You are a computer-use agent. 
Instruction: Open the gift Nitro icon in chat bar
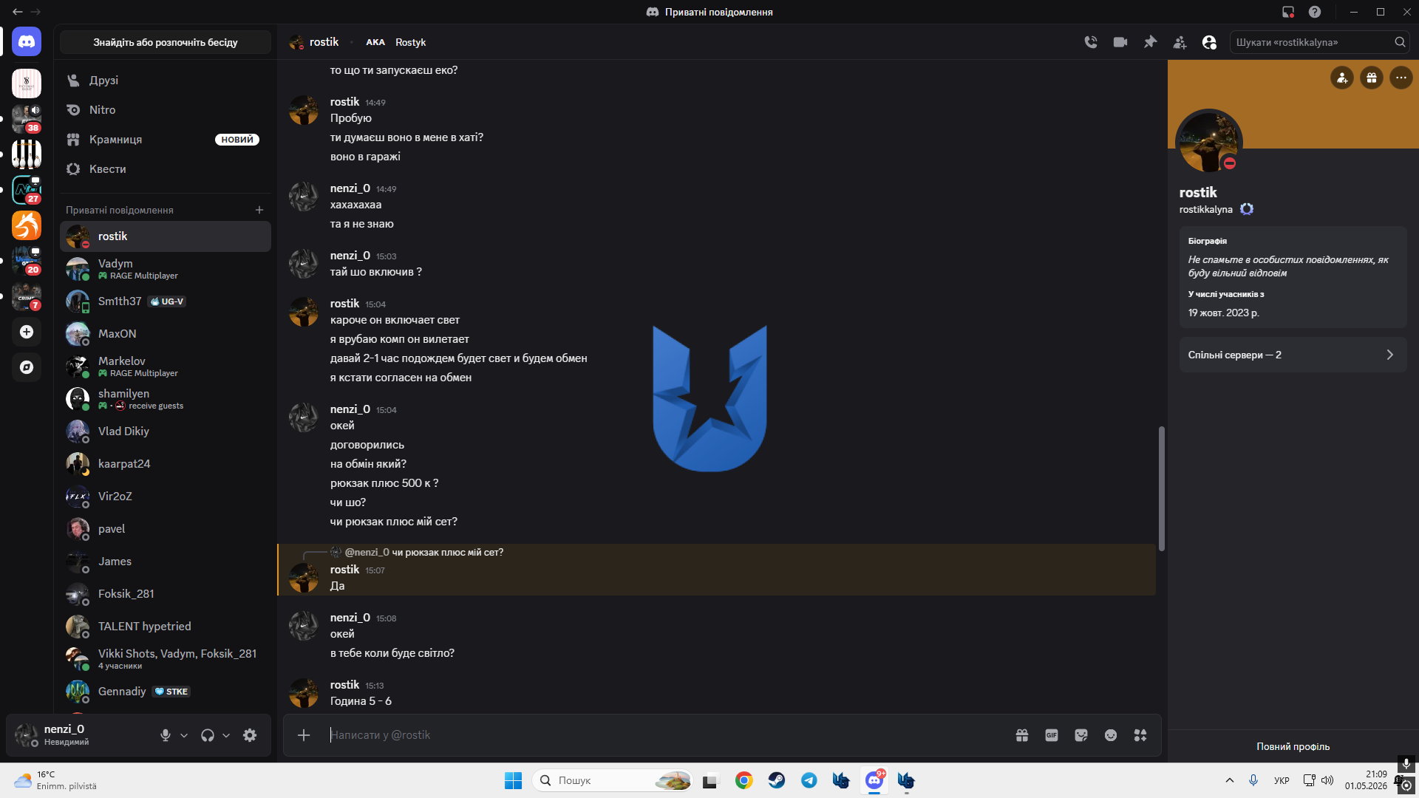pos(1022,735)
